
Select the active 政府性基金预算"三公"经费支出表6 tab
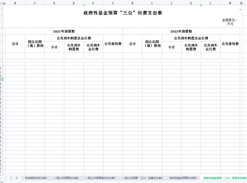[225, 178]
